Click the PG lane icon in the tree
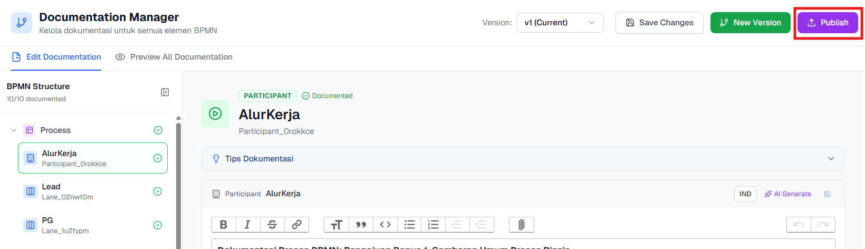This screenshot has width=865, height=249. pos(31,225)
